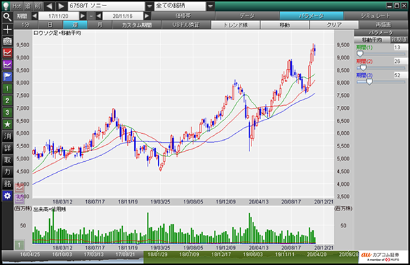Switch to the シミュレート tab
This screenshot has width=410, height=265.
pyautogui.click(x=375, y=16)
